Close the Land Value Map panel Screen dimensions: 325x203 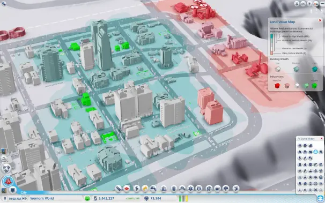pos(320,20)
